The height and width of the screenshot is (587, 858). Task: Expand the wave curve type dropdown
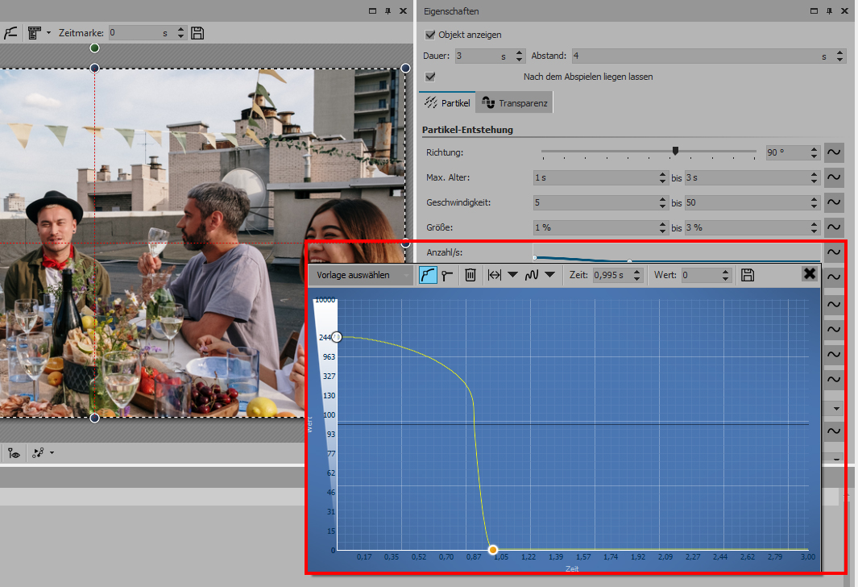click(549, 275)
